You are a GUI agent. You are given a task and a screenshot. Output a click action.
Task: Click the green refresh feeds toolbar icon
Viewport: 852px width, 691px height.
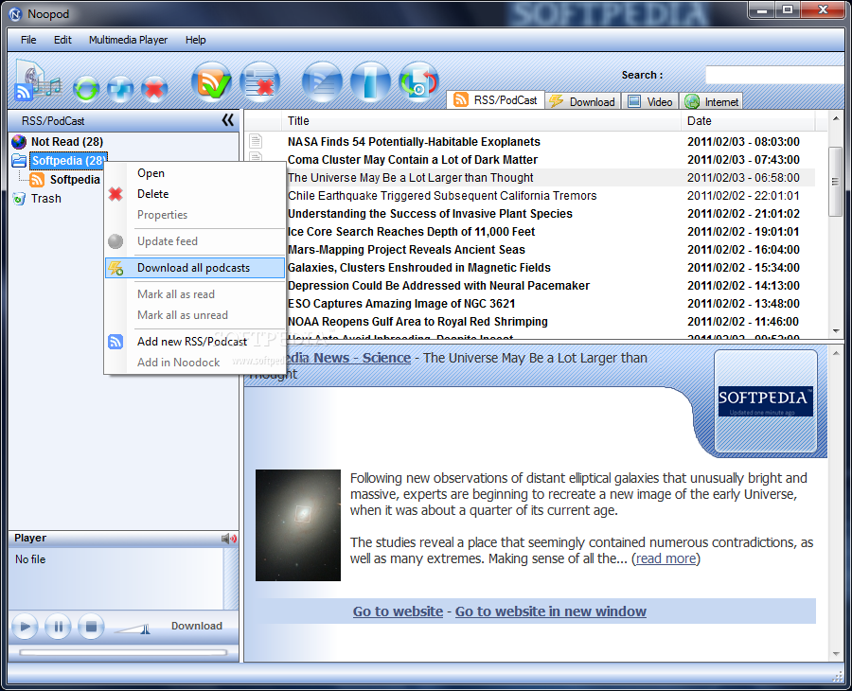tap(86, 89)
